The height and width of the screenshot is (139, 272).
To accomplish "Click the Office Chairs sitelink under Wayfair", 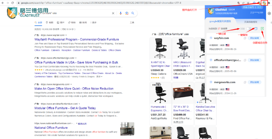I will pyautogui.click(x=115, y=50).
